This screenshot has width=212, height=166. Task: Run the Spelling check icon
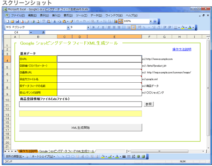pyautogui.click(x=44, y=21)
